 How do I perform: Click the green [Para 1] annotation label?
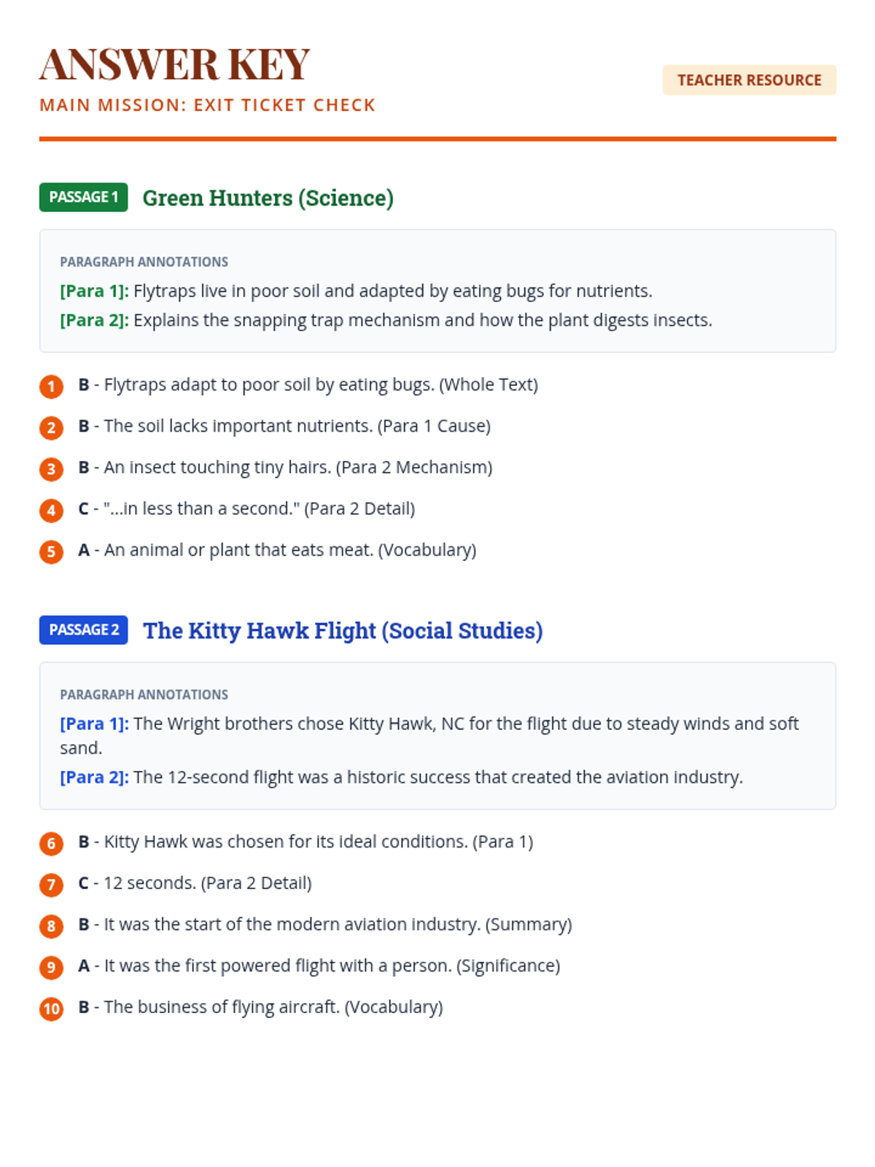click(94, 291)
